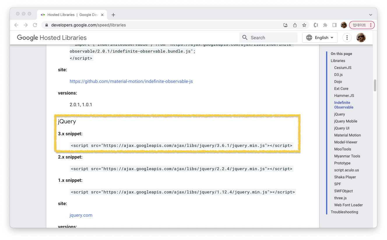This screenshot has height=240, width=387.
Task: Click the browser forward arrow
Action: click(x=26, y=25)
